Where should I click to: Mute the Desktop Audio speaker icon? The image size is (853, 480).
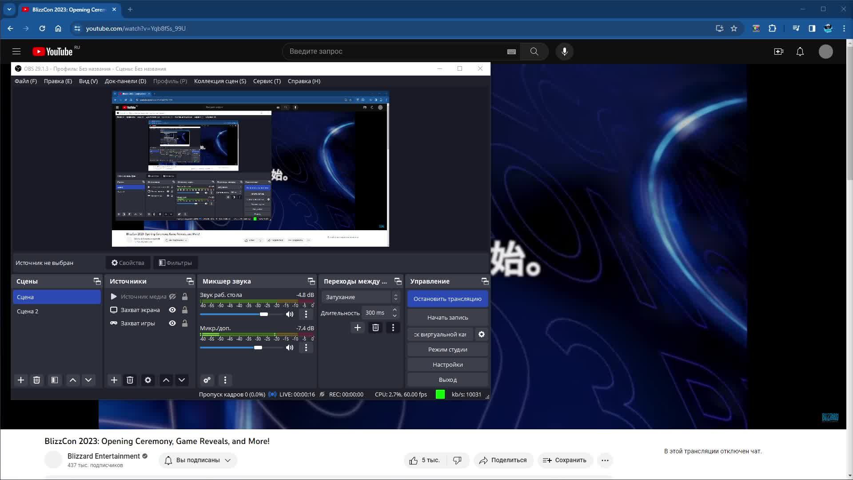pyautogui.click(x=290, y=314)
